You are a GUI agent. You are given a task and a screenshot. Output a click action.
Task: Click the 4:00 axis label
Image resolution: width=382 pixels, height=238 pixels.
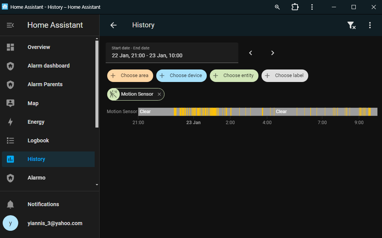[267, 123]
